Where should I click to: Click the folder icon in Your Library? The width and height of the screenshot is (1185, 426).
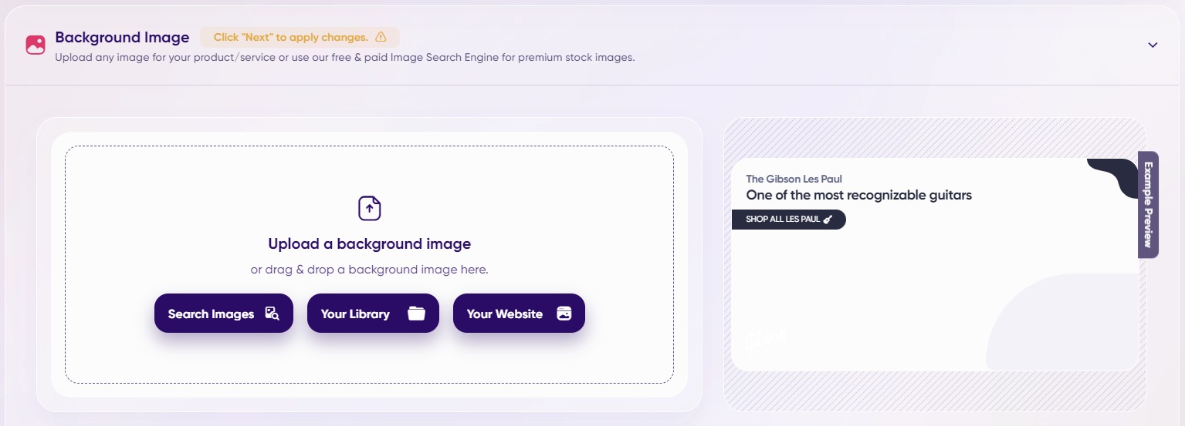click(x=417, y=314)
